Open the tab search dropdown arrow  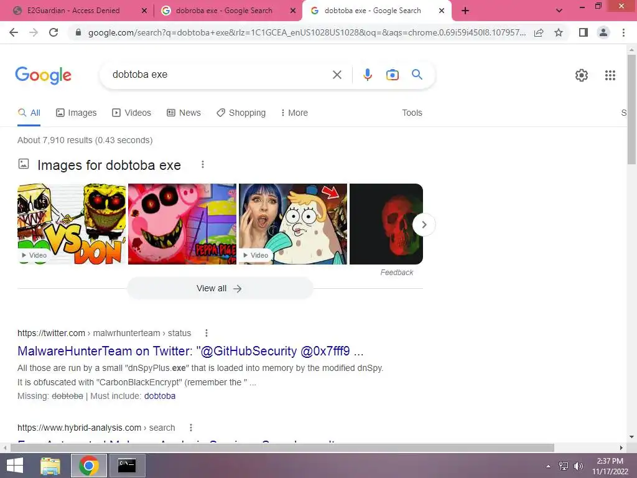pyautogui.click(x=559, y=11)
